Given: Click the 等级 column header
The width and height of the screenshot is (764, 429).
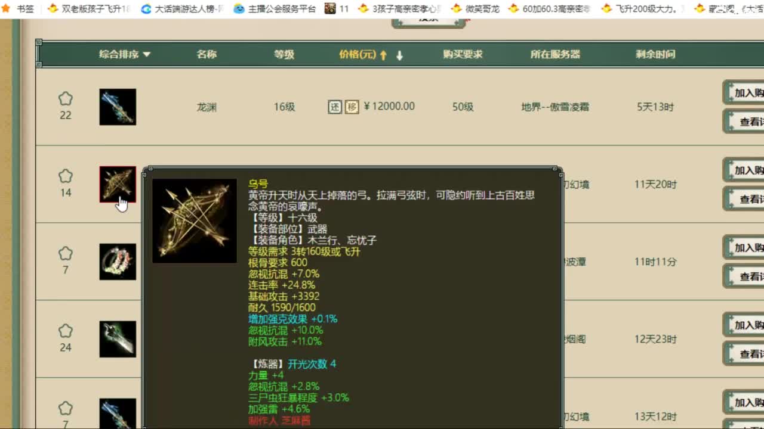Looking at the screenshot, I should 284,54.
